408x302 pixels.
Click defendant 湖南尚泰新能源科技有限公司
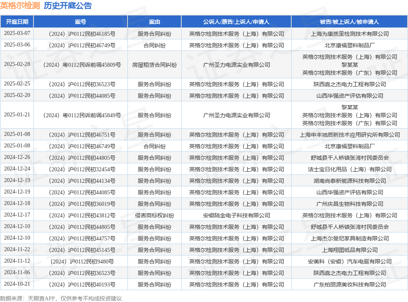pos(350,181)
